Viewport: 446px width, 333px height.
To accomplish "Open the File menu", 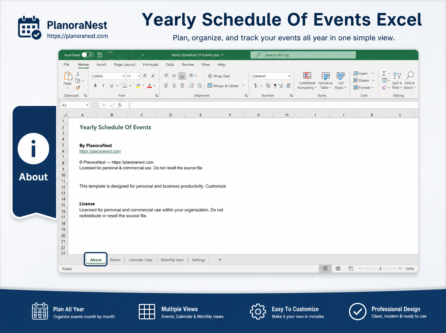I will point(67,65).
